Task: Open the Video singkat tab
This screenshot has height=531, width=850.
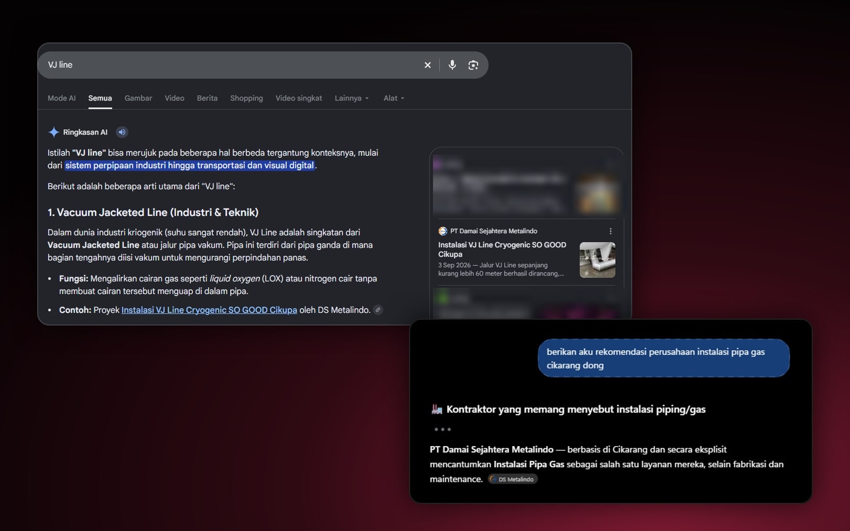Action: pos(299,98)
